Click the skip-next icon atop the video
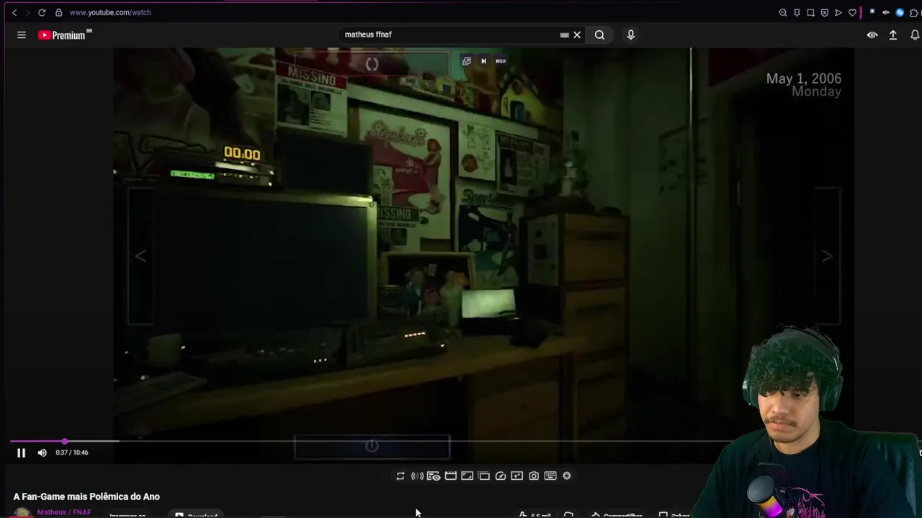 click(x=483, y=61)
